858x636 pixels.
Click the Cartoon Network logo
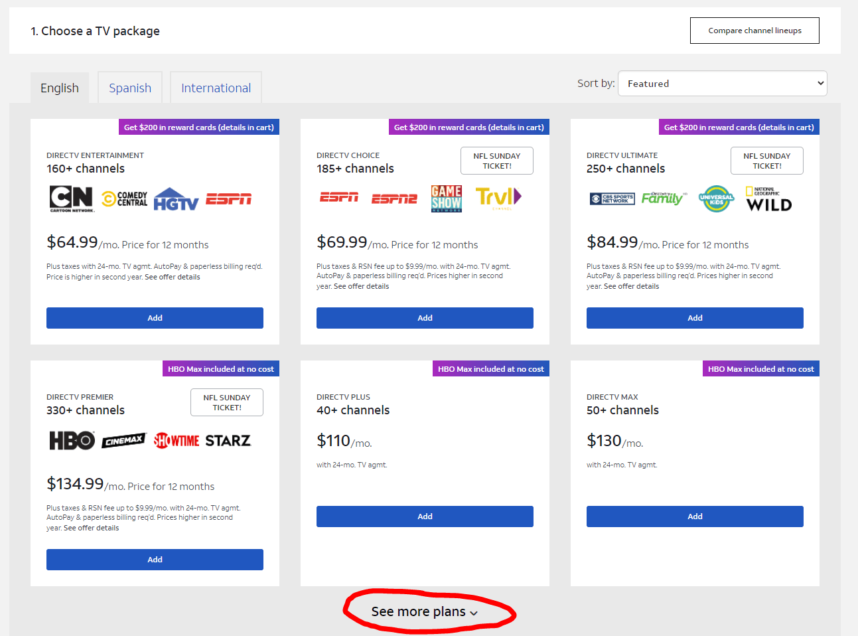tap(72, 199)
